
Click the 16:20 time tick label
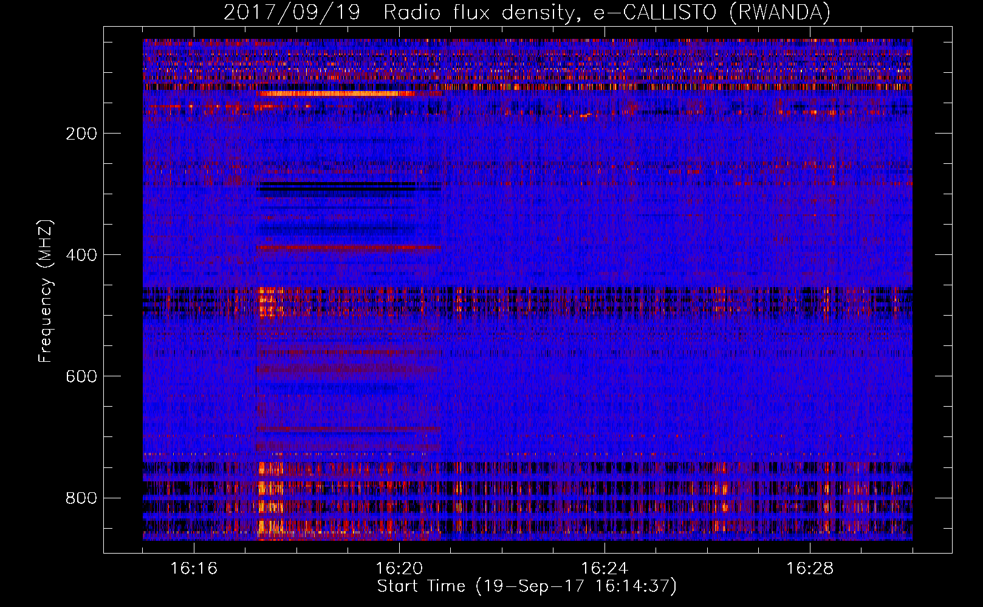[x=399, y=569]
